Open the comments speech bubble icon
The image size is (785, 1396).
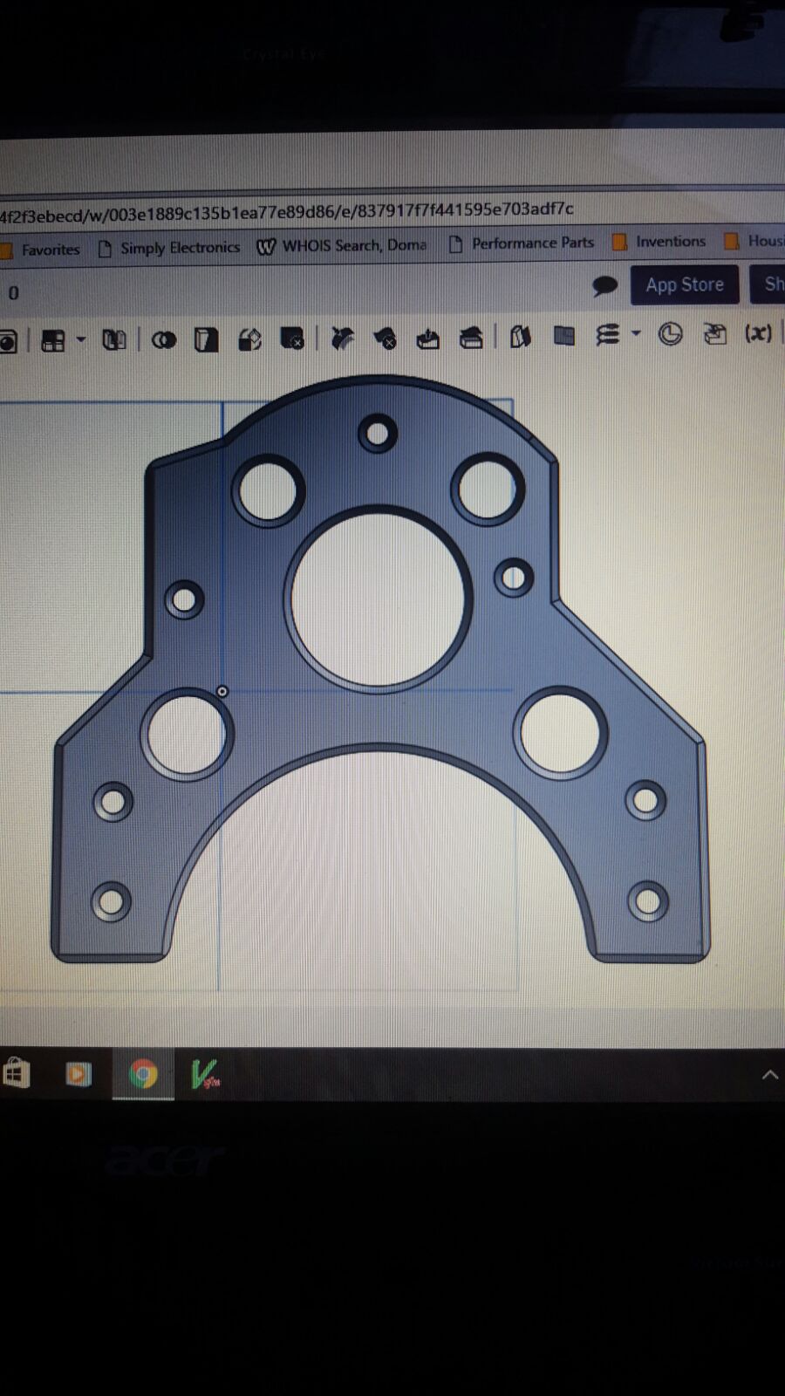point(604,286)
